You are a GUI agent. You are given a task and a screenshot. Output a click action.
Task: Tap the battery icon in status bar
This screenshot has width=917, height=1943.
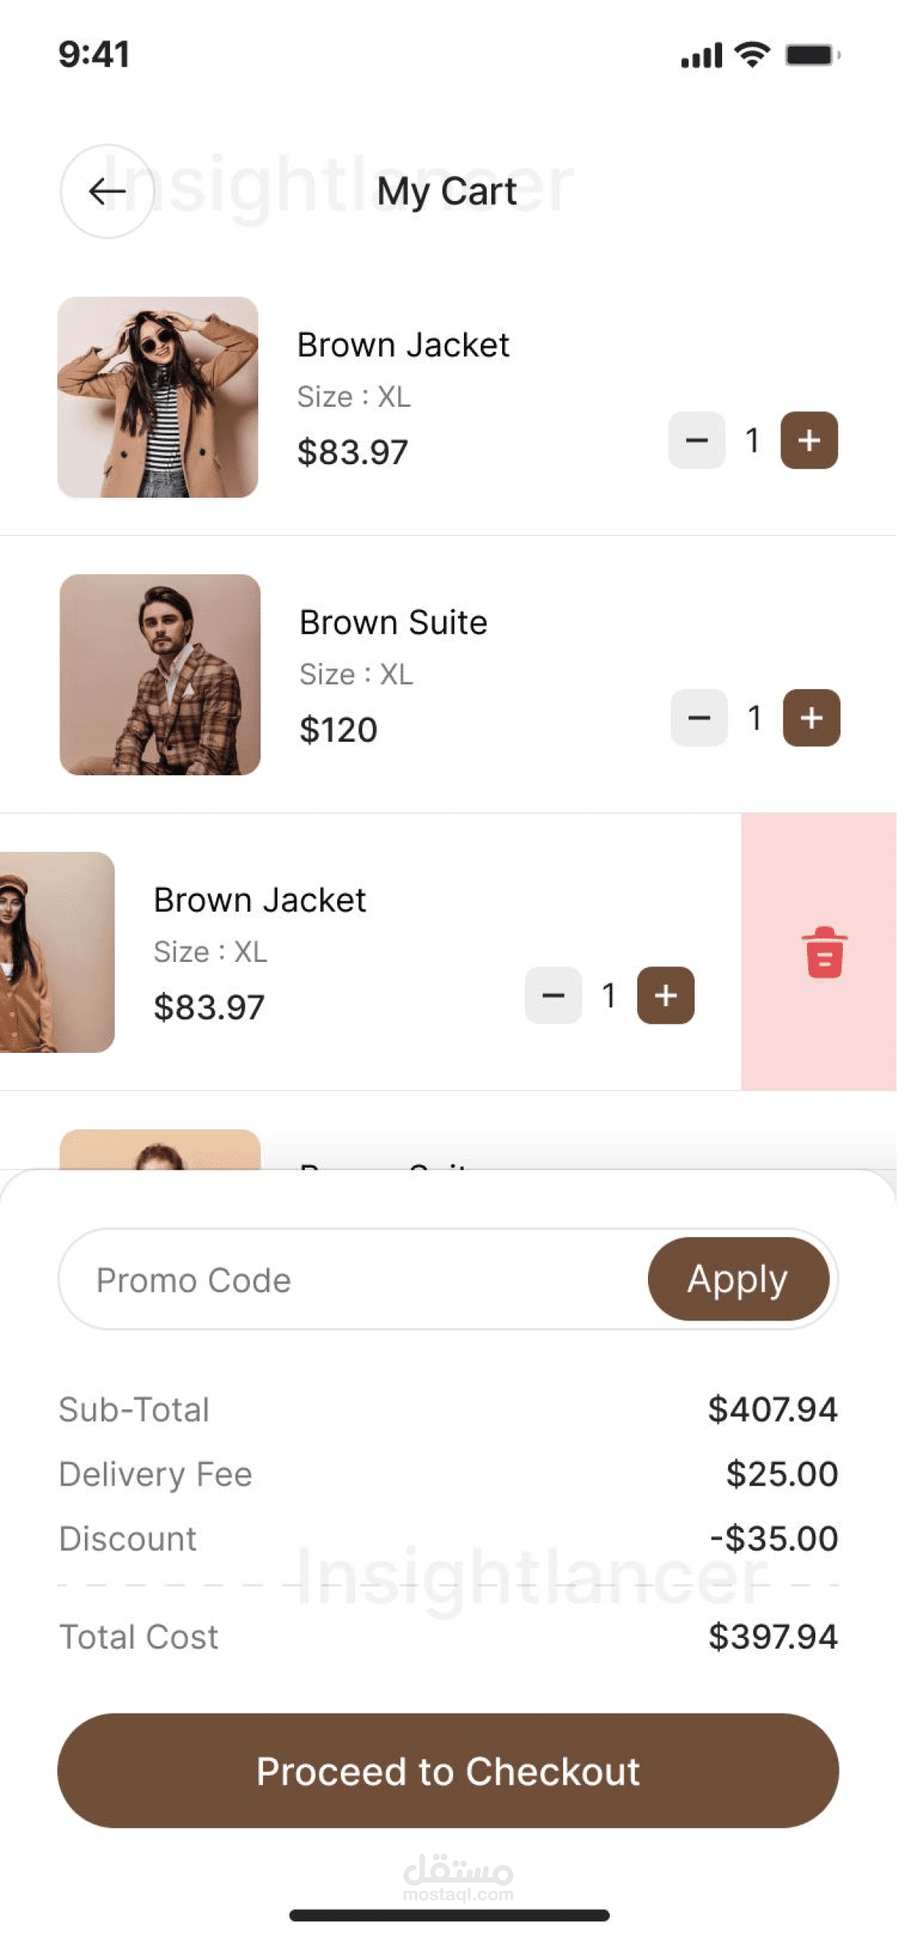coord(812,55)
